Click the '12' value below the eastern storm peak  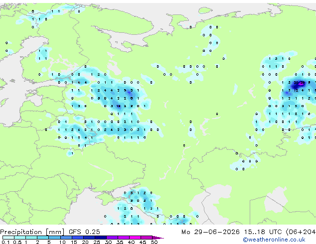[296, 91]
